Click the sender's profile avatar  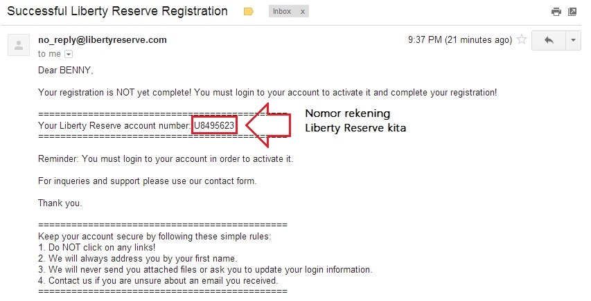pos(19,46)
